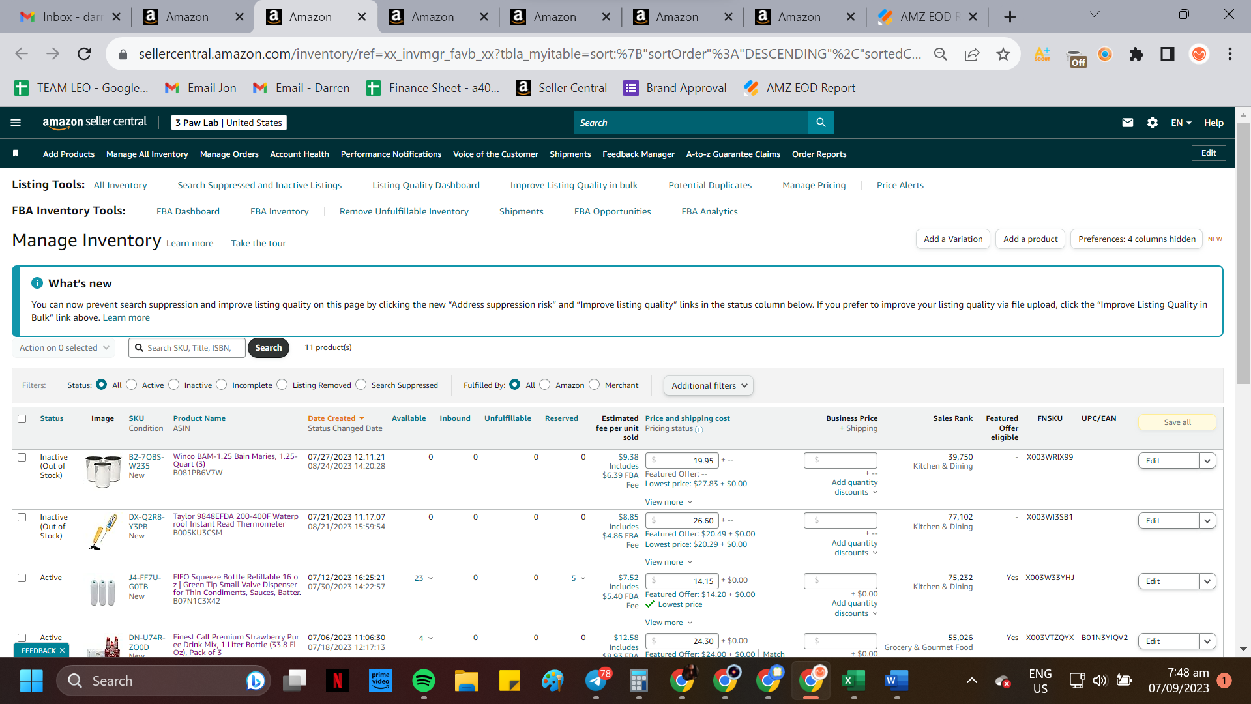Open Telegram from the taskbar
The image size is (1251, 704).
[x=596, y=681]
